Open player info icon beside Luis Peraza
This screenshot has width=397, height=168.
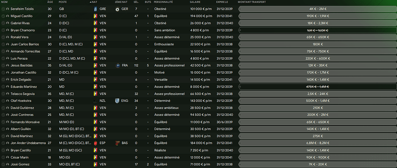(x=7, y=58)
